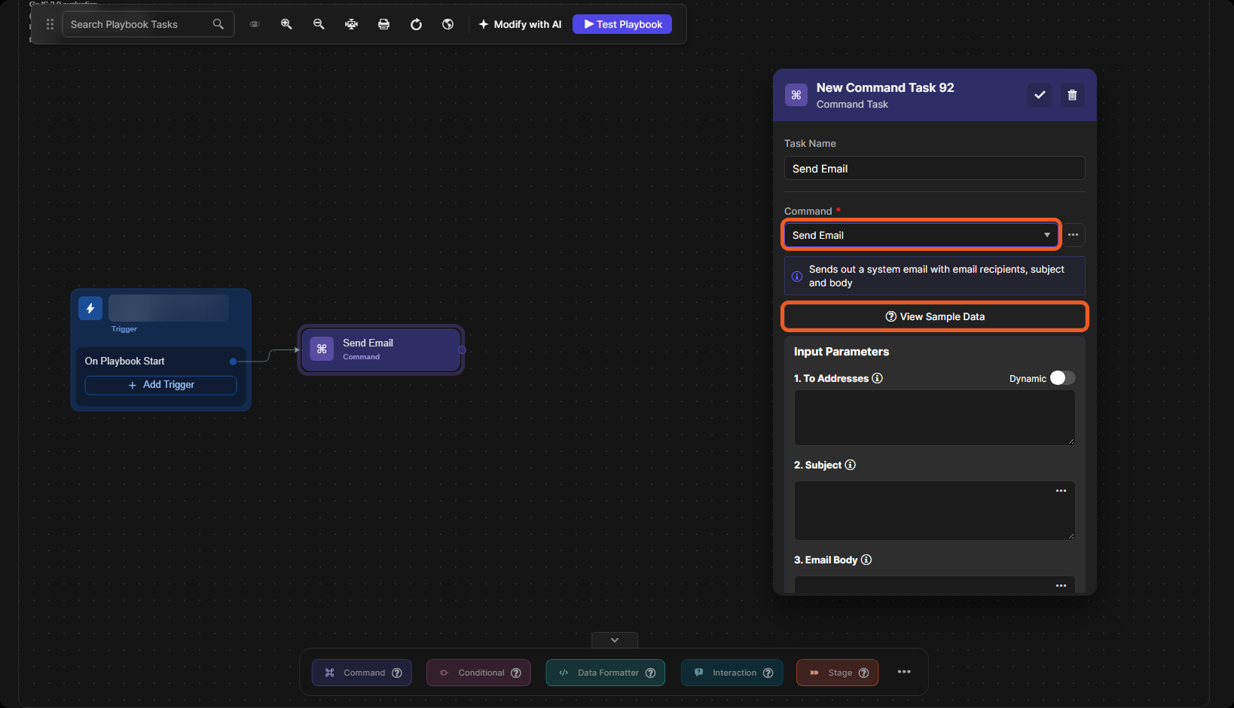Add an Interaction task from palette
1234x708 pixels.
pyautogui.click(x=732, y=673)
